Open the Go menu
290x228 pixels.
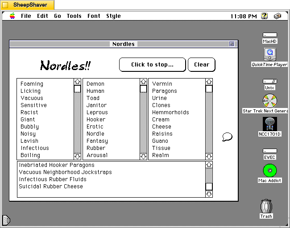point(58,16)
